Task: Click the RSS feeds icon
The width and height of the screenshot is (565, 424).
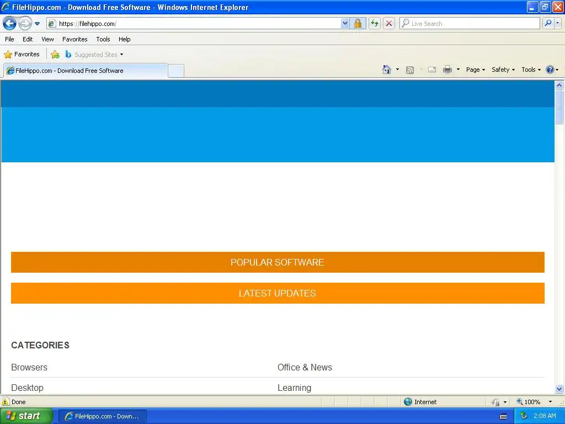Action: coord(410,70)
